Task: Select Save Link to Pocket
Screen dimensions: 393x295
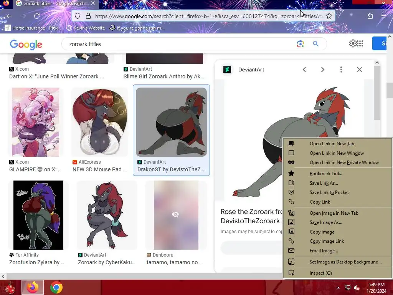Action: tap(329, 192)
